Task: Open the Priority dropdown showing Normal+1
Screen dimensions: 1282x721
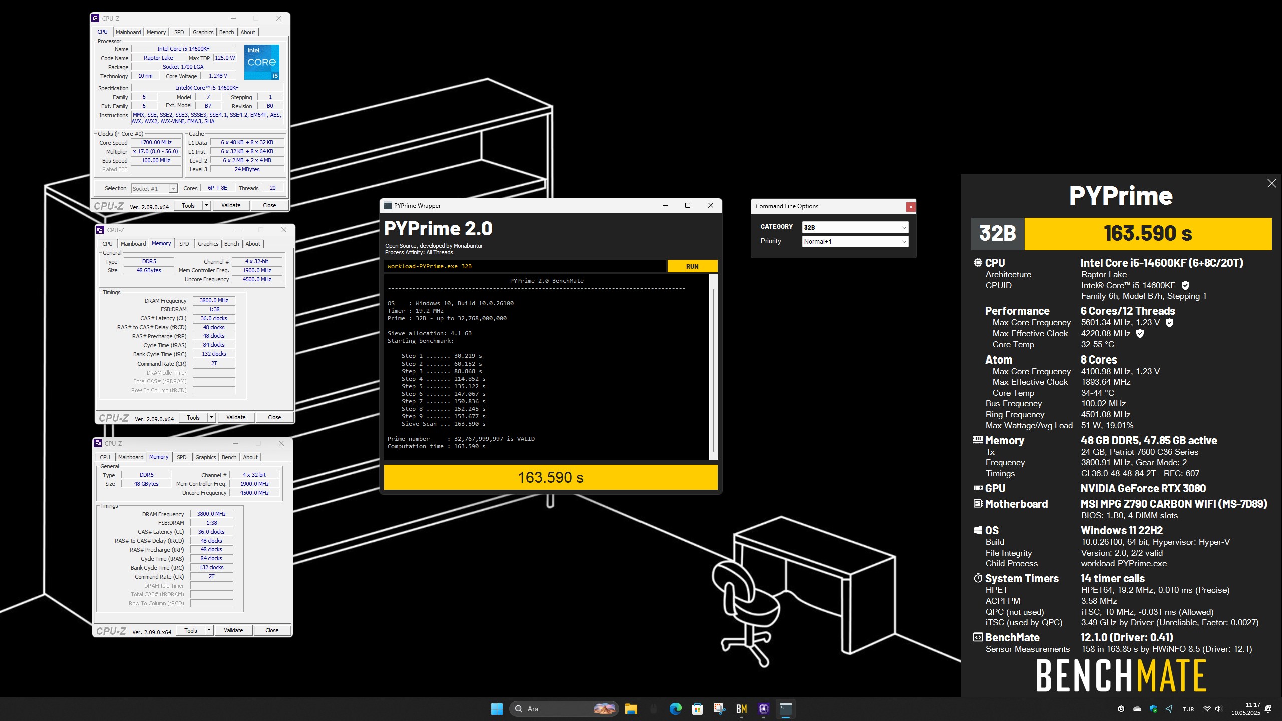Action: (x=855, y=241)
